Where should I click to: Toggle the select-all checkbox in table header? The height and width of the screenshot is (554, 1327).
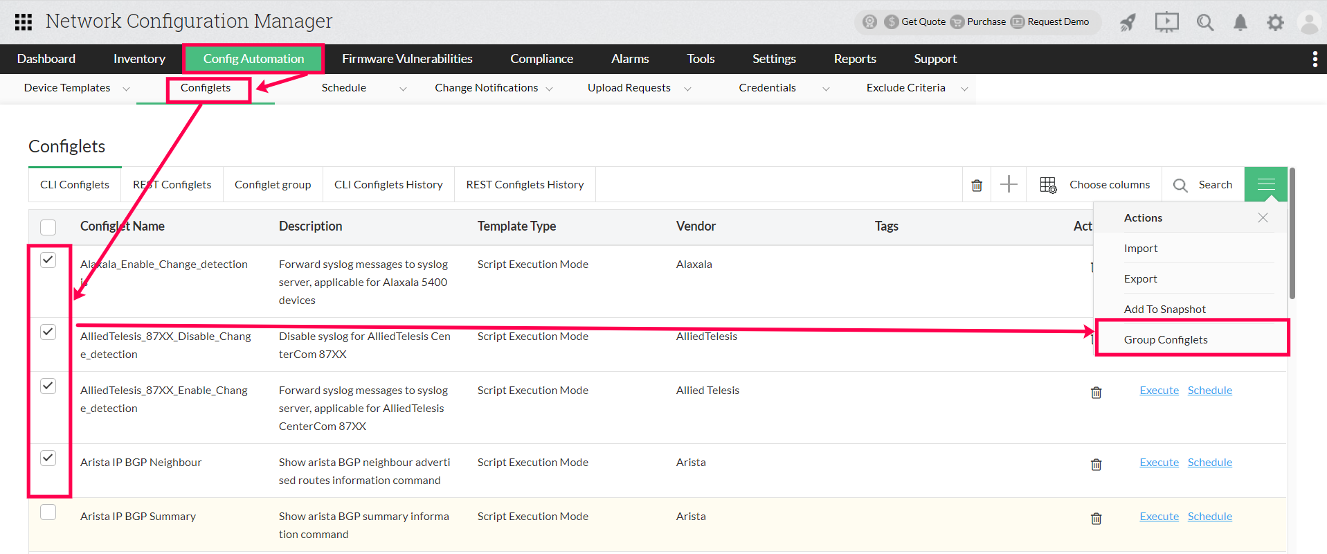click(48, 227)
